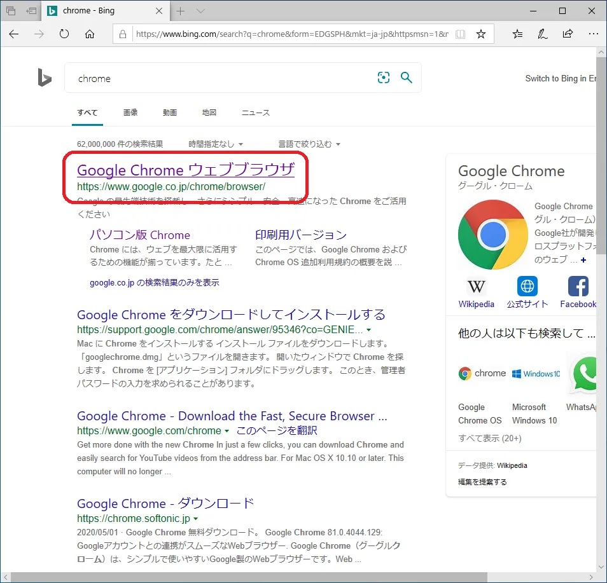Click the horizontal scrollbar thumb
The height and width of the screenshot is (583, 607).
pyautogui.click(x=249, y=577)
